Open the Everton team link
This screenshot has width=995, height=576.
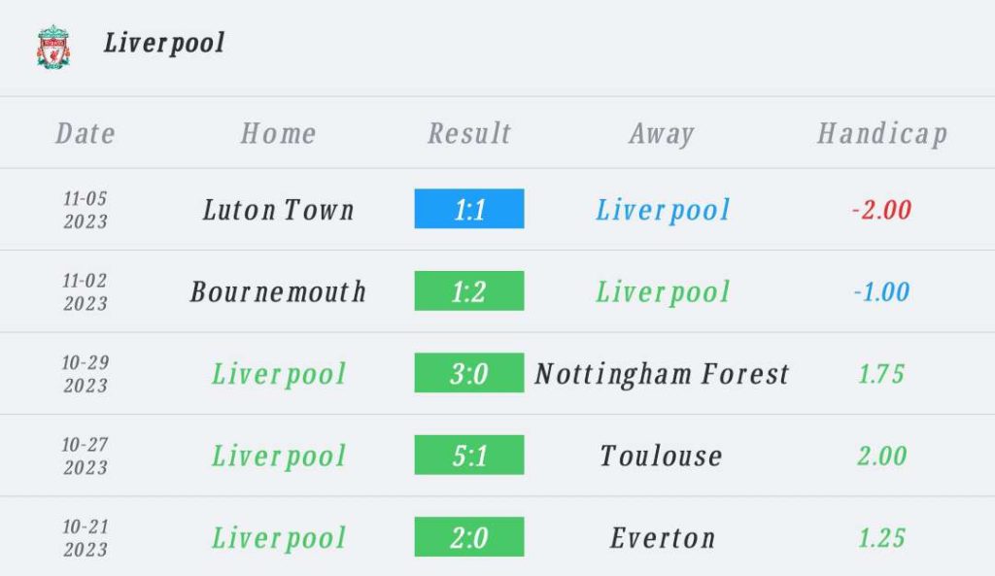pyautogui.click(x=662, y=537)
